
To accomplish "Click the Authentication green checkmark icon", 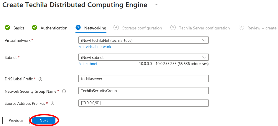I will click(x=34, y=28).
